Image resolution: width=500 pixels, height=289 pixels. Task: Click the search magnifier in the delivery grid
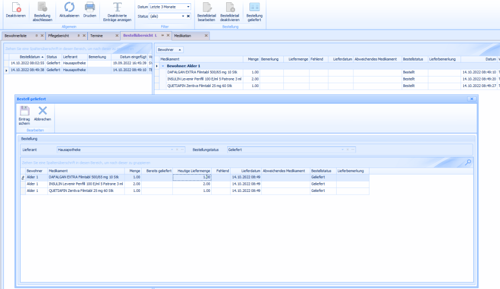pos(468,162)
